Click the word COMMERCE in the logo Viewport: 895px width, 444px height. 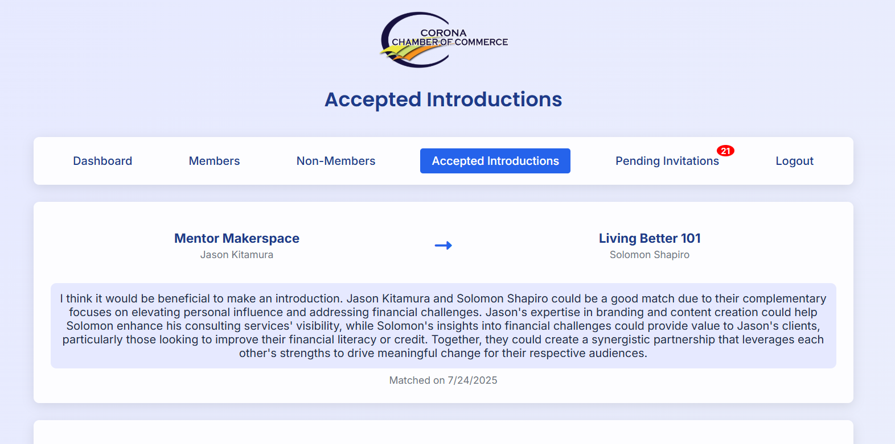(481, 42)
